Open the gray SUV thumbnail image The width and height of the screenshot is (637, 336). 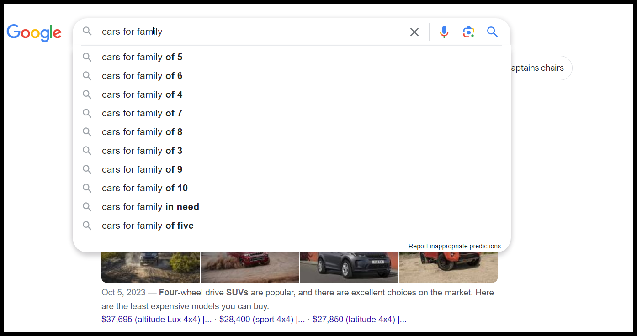click(x=349, y=268)
